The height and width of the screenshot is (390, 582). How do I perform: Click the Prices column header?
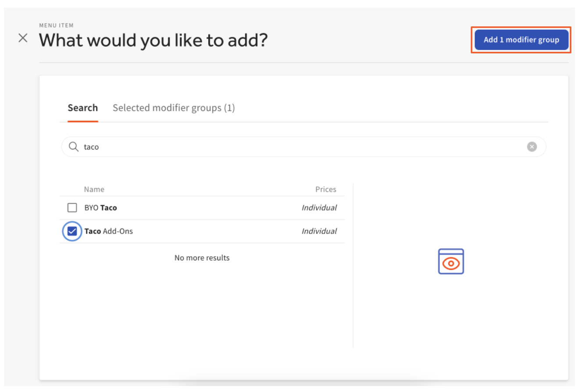(x=326, y=189)
